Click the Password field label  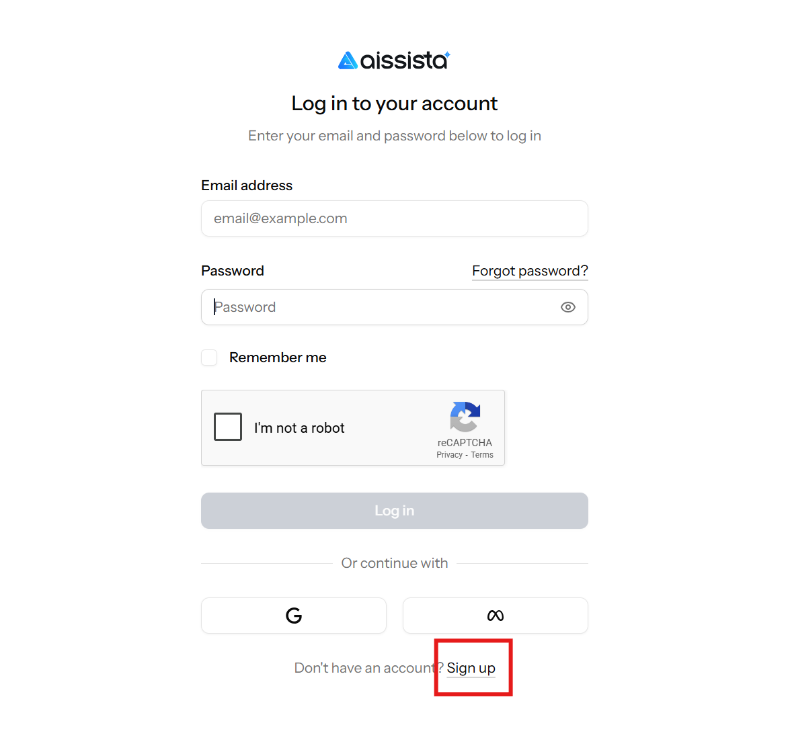[x=233, y=271]
